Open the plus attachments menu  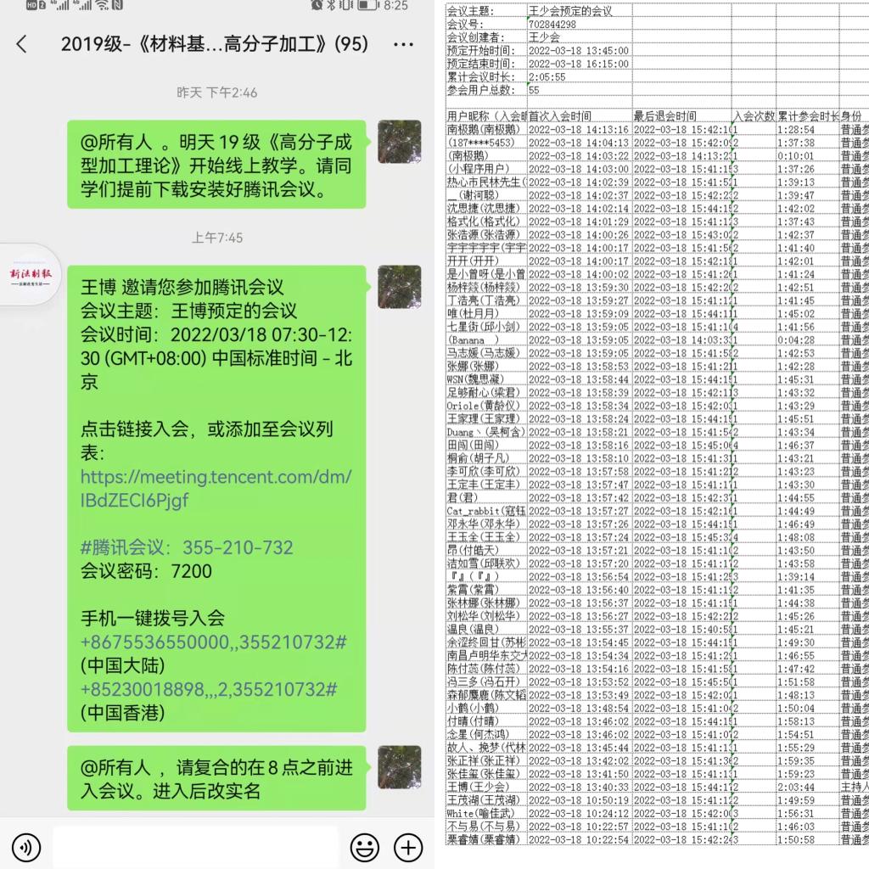click(408, 848)
